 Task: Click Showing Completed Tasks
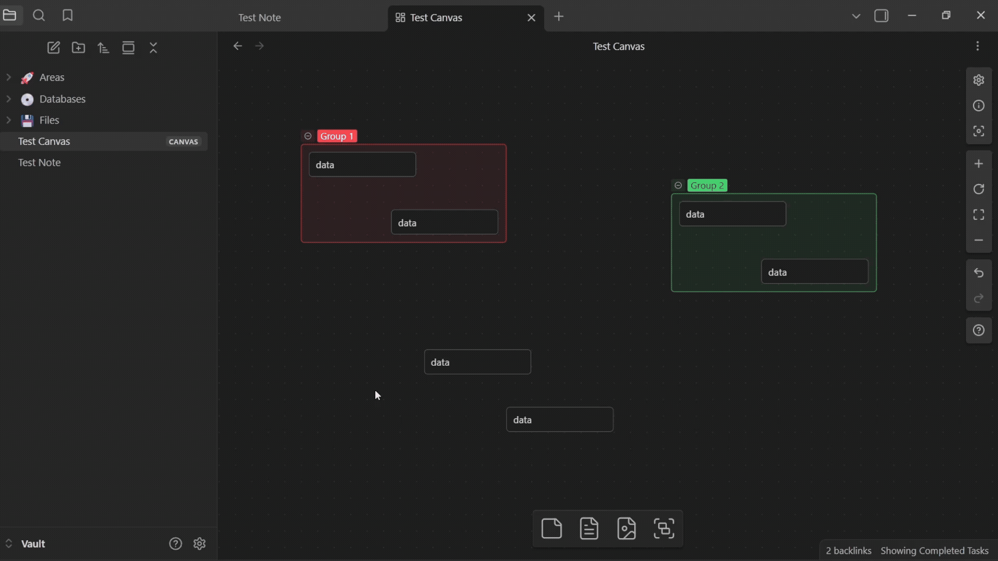[934, 551]
